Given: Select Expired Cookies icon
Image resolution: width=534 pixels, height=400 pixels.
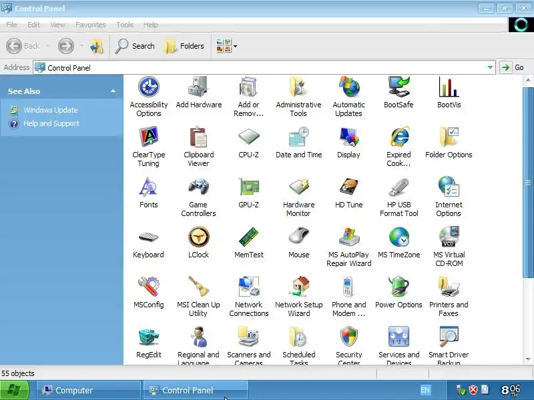Looking at the screenshot, I should point(398,137).
